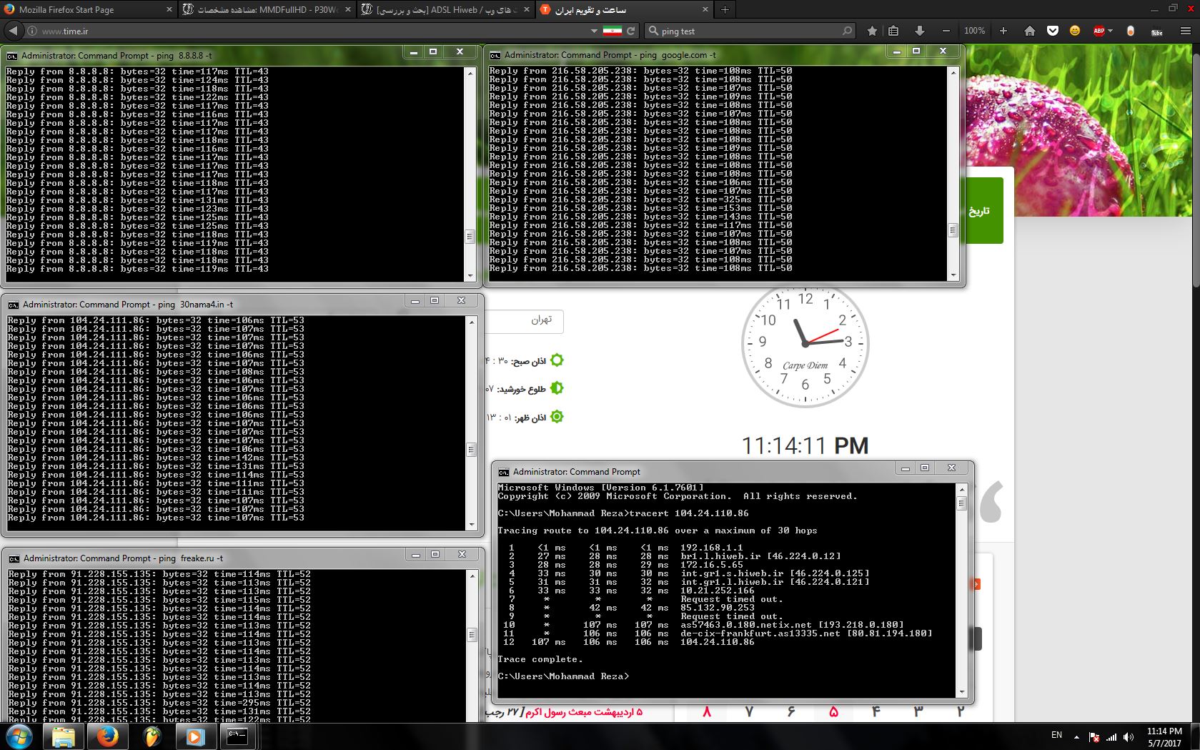The width and height of the screenshot is (1200, 750).
Task: Reload the time.ir page
Action: 630,31
